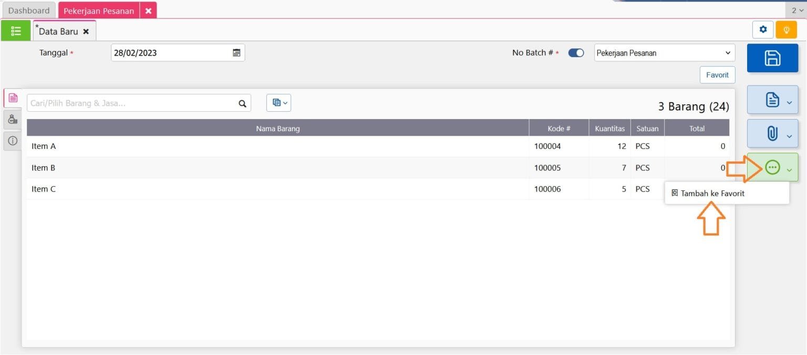Click the Cari/Pilih Barang & Jasa search field

click(x=131, y=103)
